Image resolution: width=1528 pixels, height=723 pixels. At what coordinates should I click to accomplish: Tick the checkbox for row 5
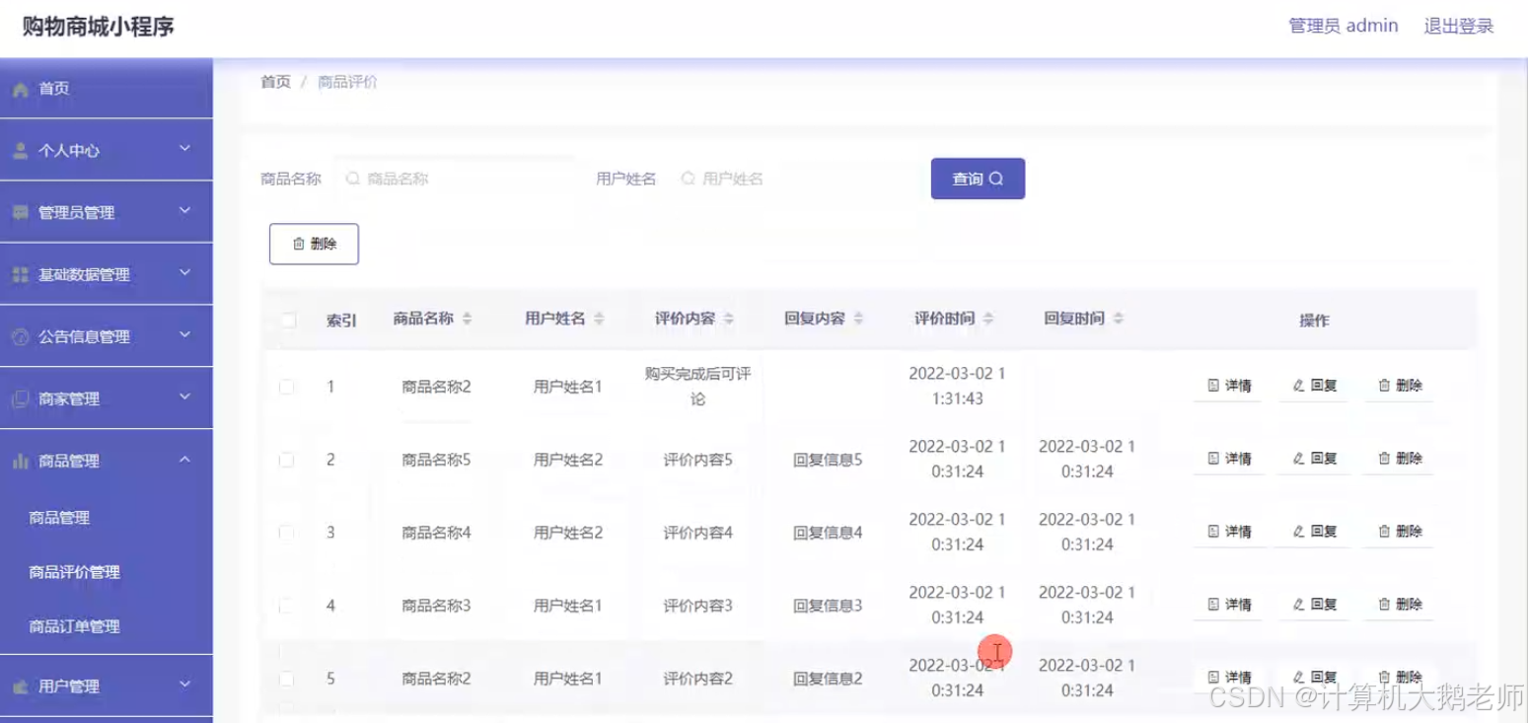pos(287,679)
